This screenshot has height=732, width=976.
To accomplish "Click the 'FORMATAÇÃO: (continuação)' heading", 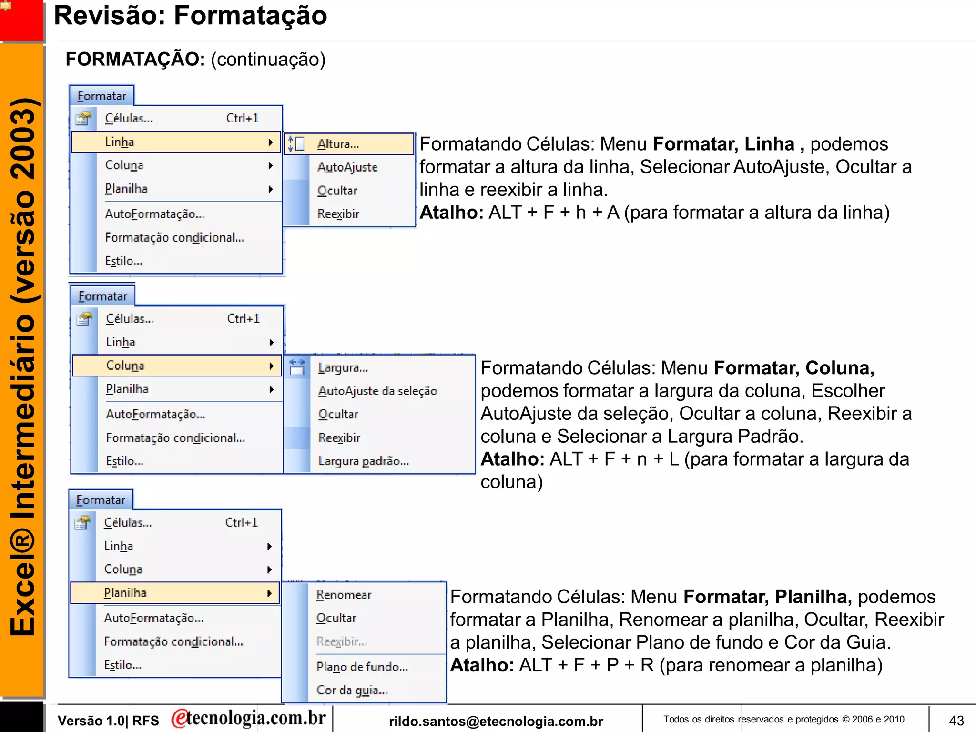I will click(195, 60).
